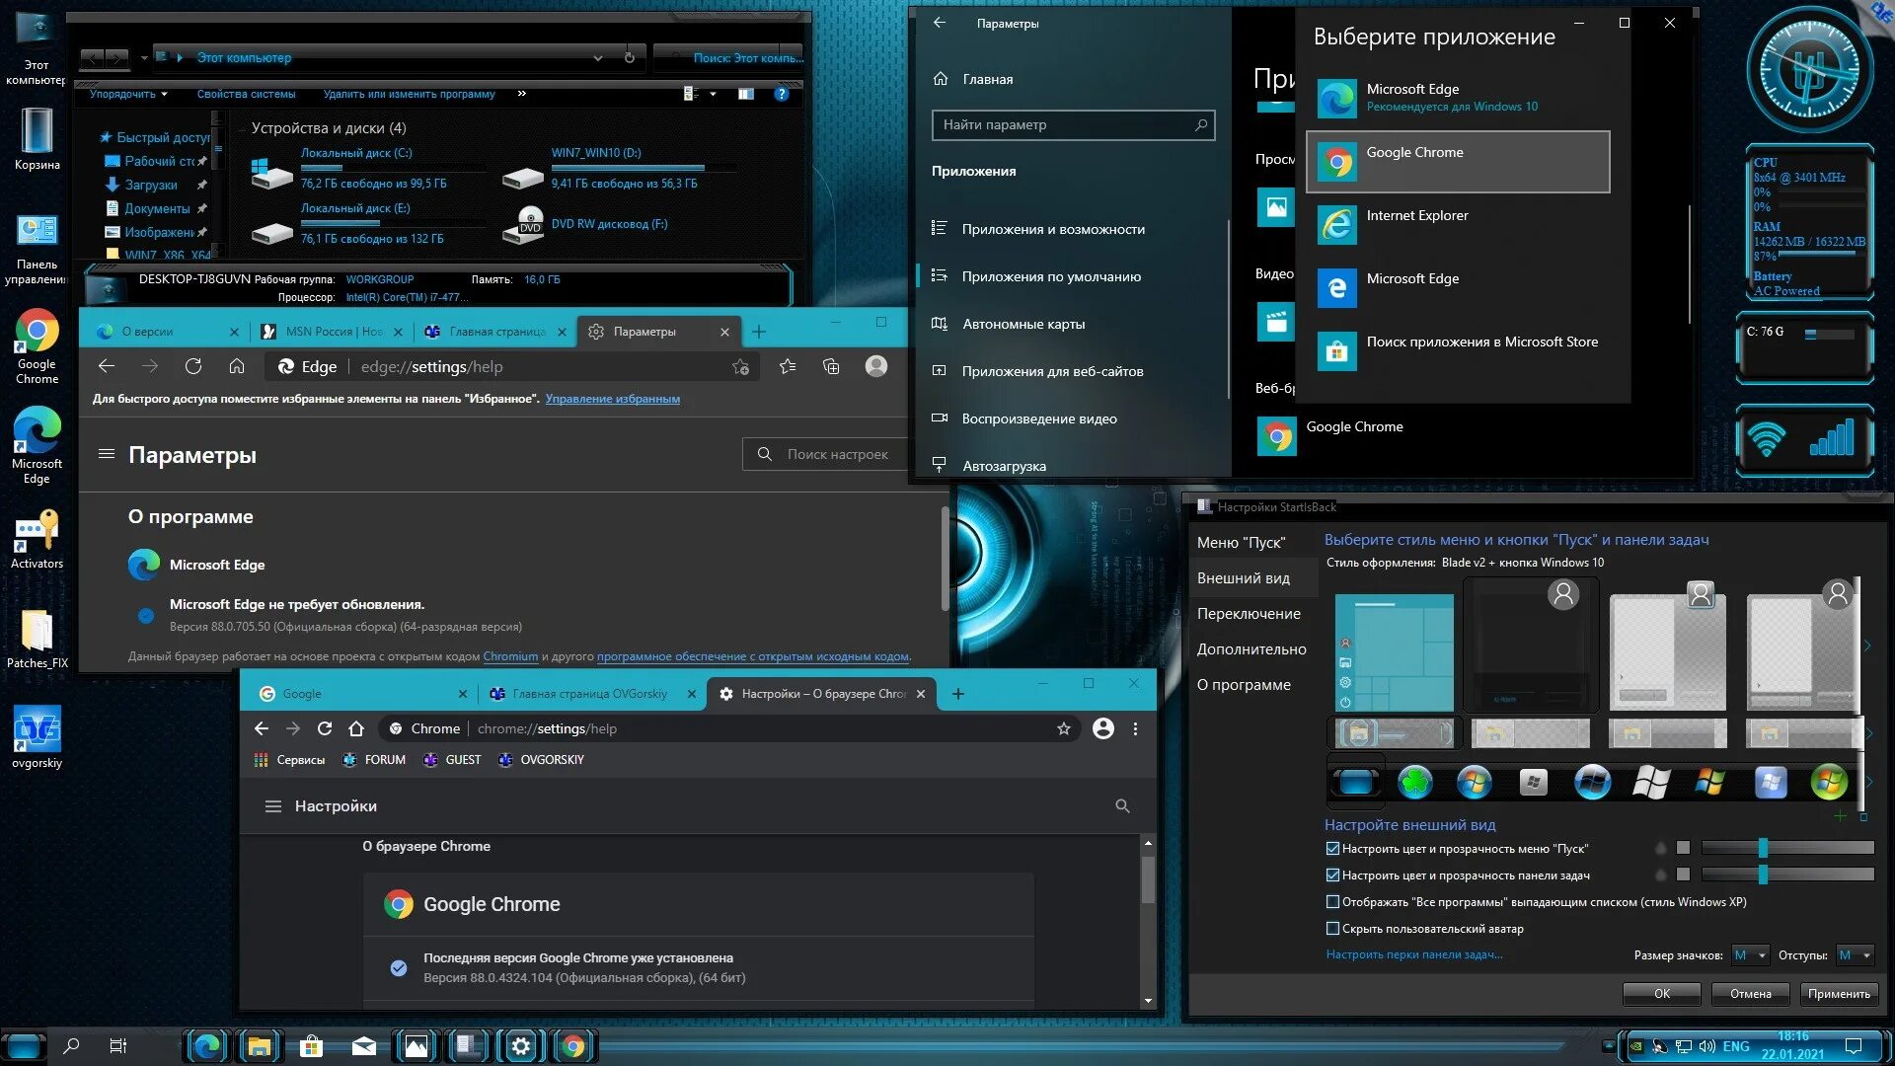
Task: Uncheck taskbar color and transparency option
Action: pos(1332,876)
